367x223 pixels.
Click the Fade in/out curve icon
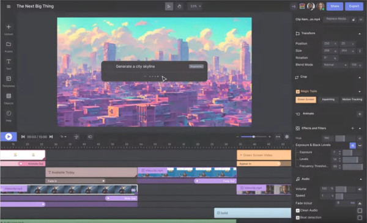pyautogui.click(x=360, y=203)
